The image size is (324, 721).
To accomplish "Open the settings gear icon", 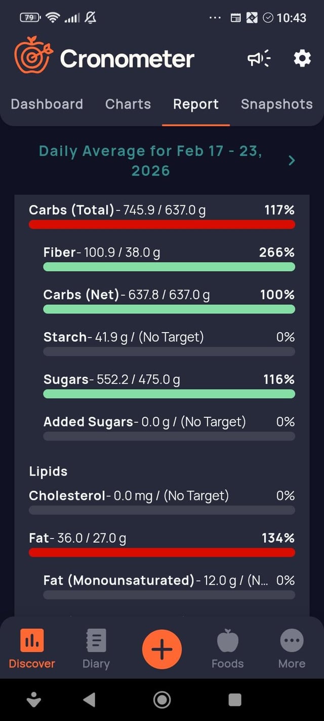I will [302, 59].
